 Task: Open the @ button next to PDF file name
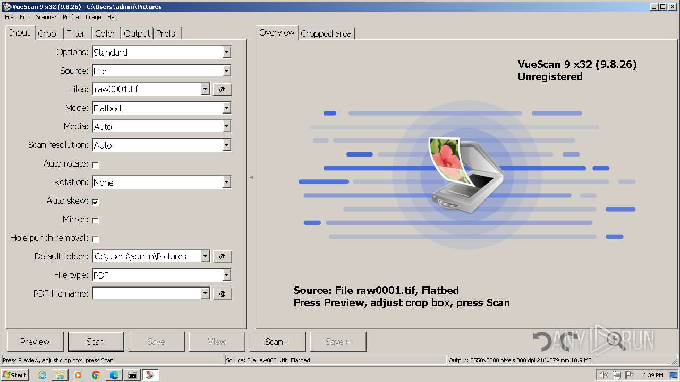click(222, 293)
